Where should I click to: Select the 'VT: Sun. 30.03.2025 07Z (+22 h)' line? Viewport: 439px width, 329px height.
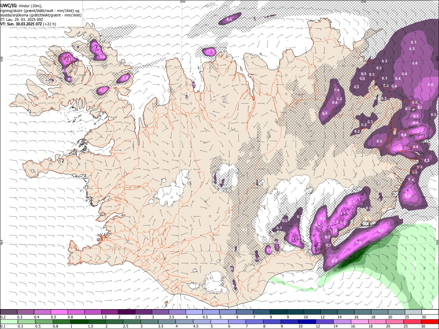(x=28, y=24)
